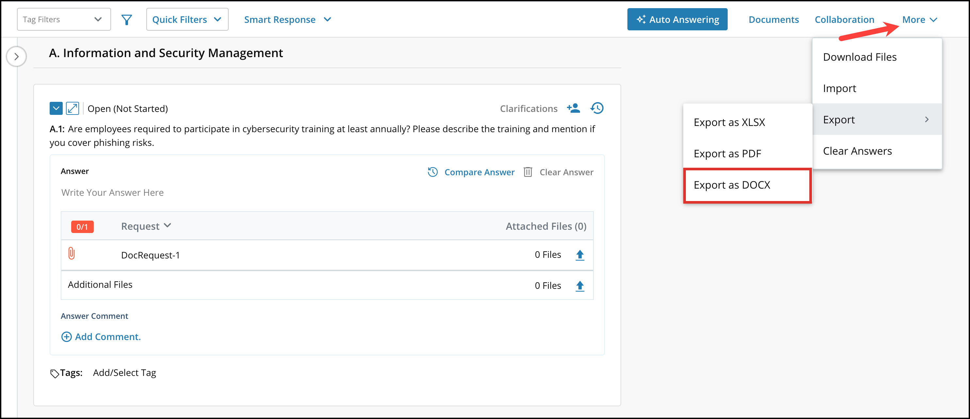Open the Clarifications link
This screenshot has width=970, height=419.
(x=529, y=108)
